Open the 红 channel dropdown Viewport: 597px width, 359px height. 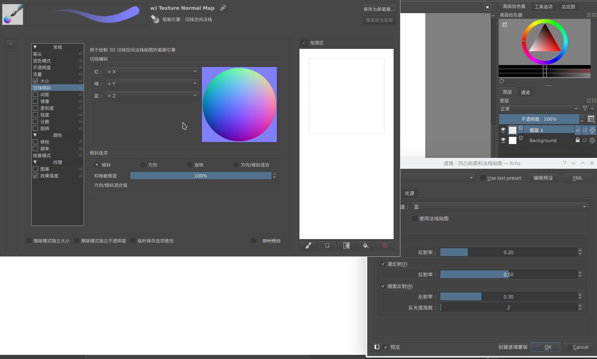point(152,71)
